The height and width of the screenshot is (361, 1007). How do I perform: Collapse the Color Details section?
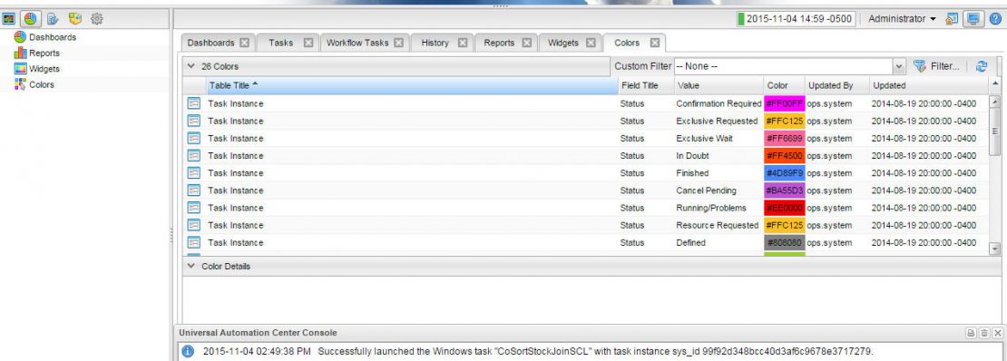click(191, 266)
